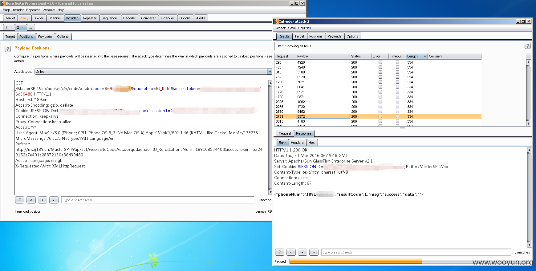Click the Burp Suite title bar logo
Viewport: 536px width, 271px height.
click(3, 3)
